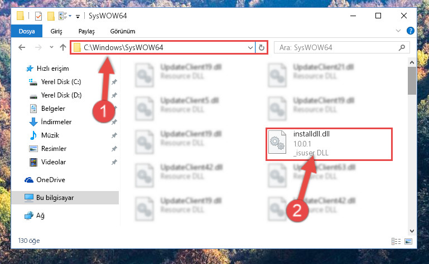This screenshot has height=264, width=429.
Task: Select installdll.dll file
Action: (329, 144)
